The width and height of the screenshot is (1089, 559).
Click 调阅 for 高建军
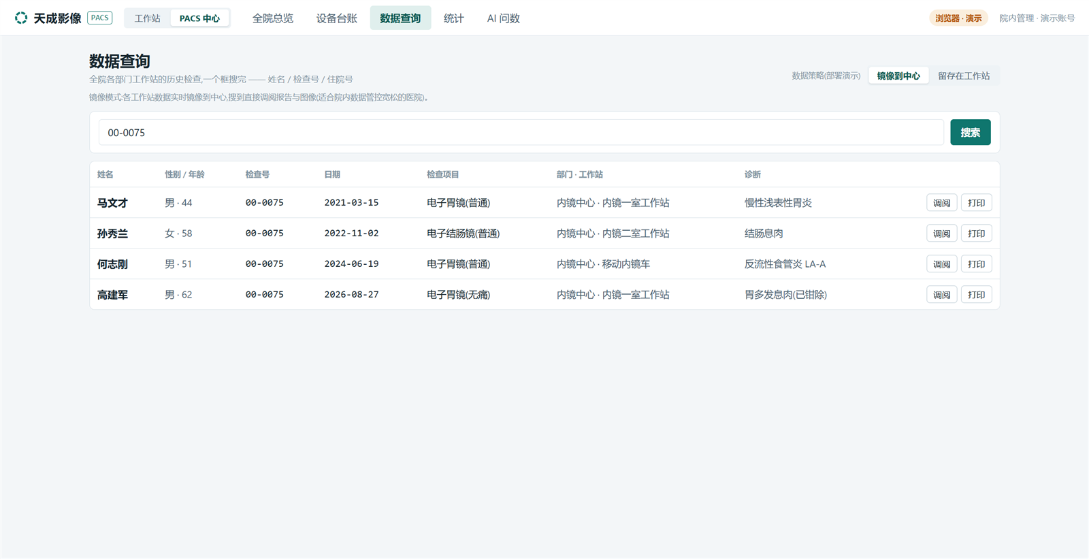click(x=941, y=295)
